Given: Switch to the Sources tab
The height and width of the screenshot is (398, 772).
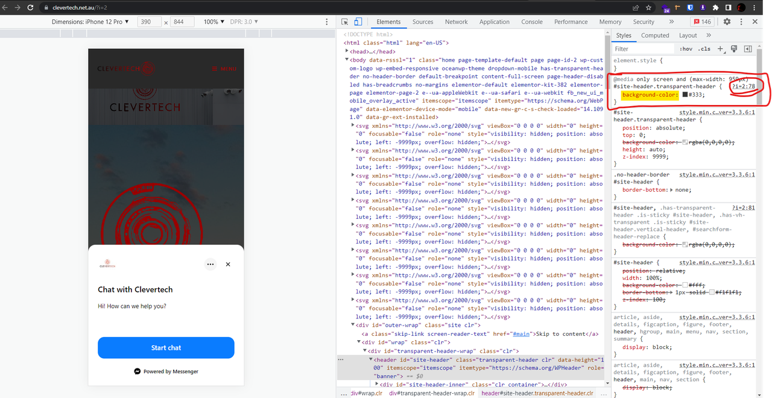Looking at the screenshot, I should (423, 22).
